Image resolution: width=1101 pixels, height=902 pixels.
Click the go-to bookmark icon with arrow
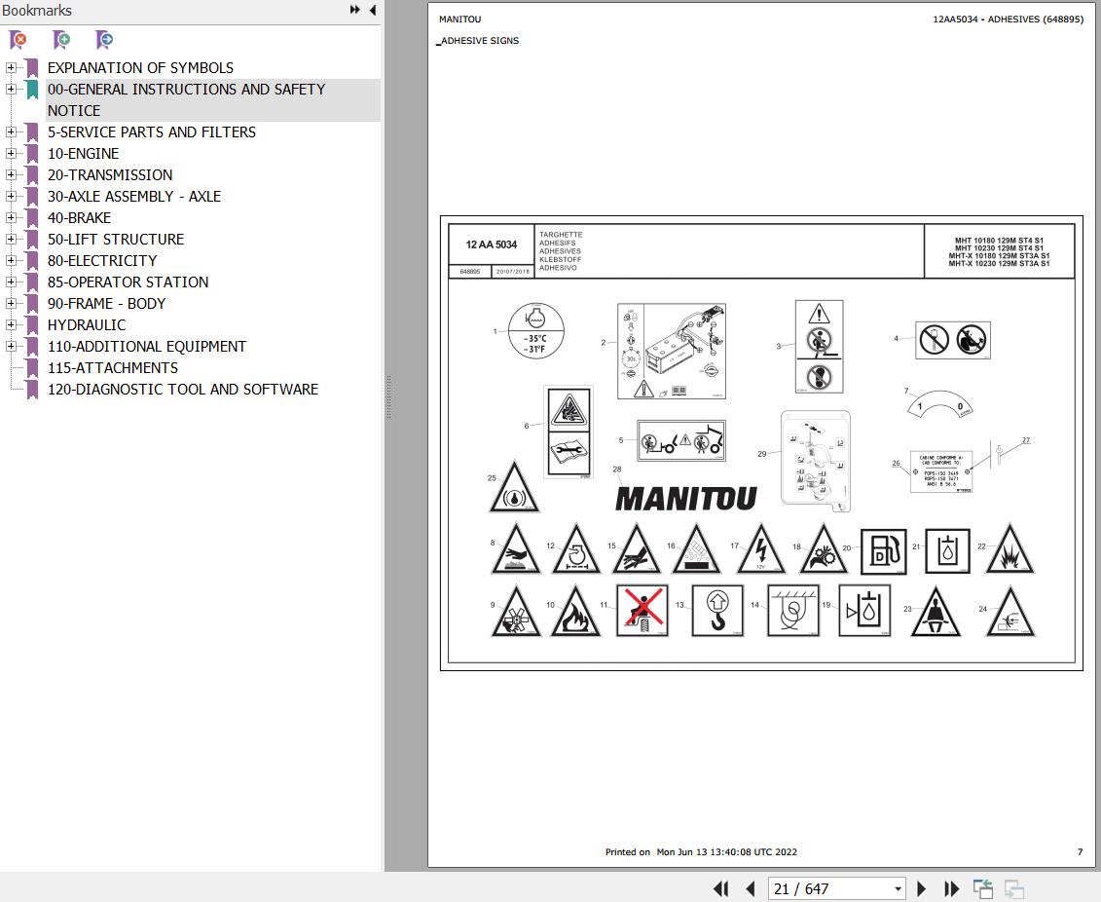click(104, 40)
